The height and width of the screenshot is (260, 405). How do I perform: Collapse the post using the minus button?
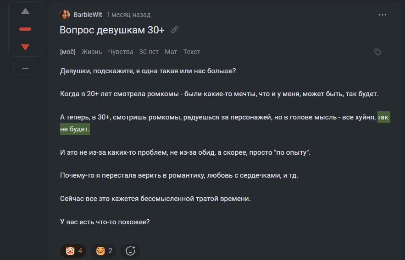click(25, 69)
